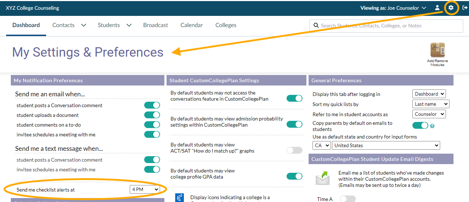
Task: Click the email digest envelope icon
Action: pyautogui.click(x=323, y=177)
